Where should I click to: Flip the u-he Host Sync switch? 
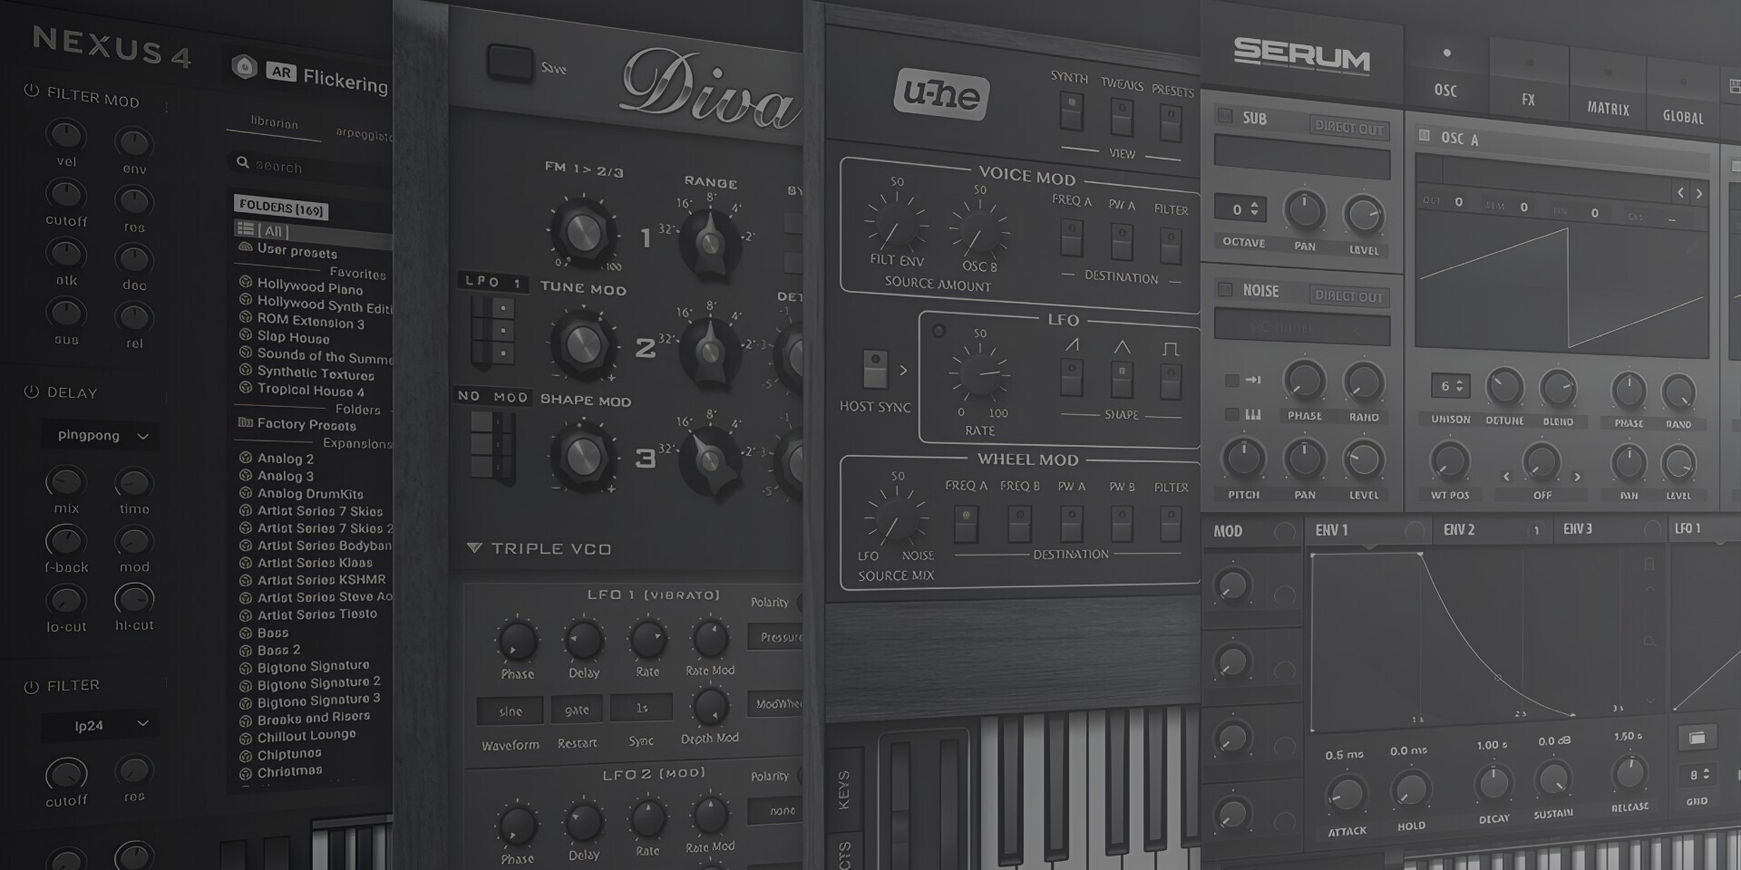[x=875, y=369]
